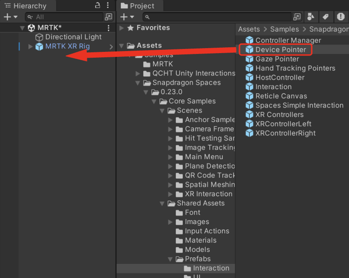The height and width of the screenshot is (278, 349).
Task: Expand the MRTK XR Rig object
Action: point(30,46)
